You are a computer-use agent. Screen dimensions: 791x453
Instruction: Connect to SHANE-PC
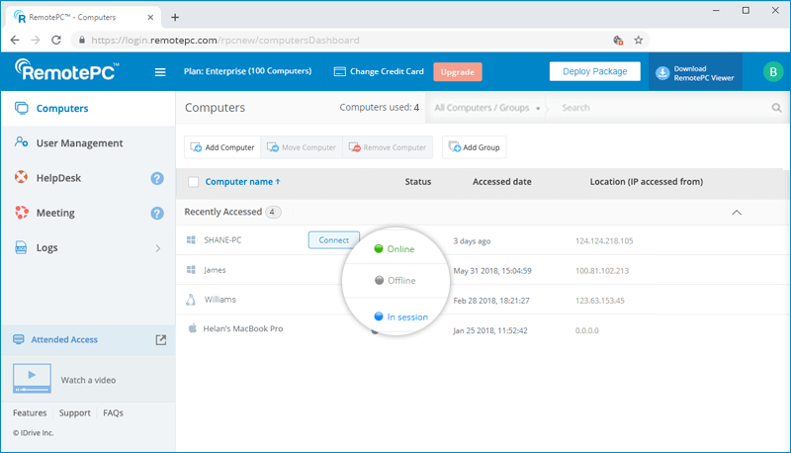click(333, 240)
